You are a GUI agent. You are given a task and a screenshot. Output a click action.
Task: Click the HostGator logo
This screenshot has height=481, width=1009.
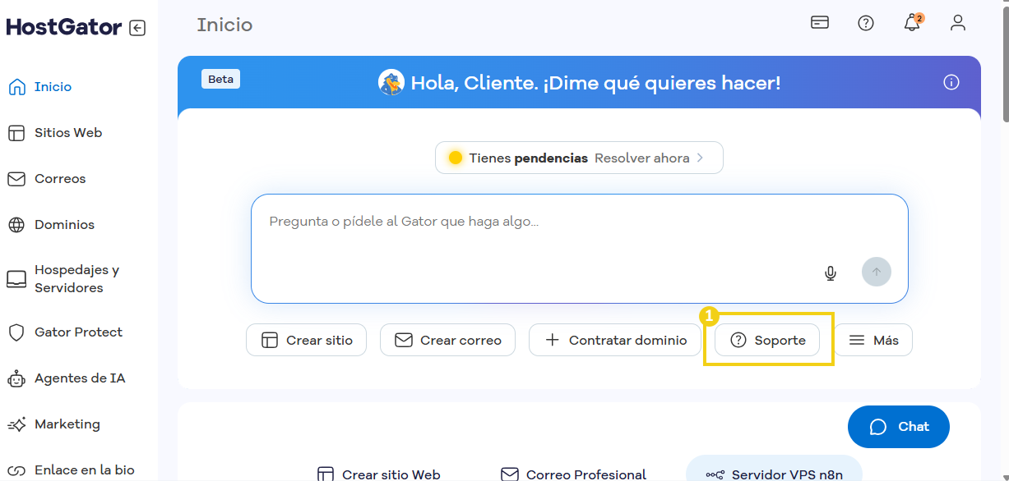coord(64,27)
